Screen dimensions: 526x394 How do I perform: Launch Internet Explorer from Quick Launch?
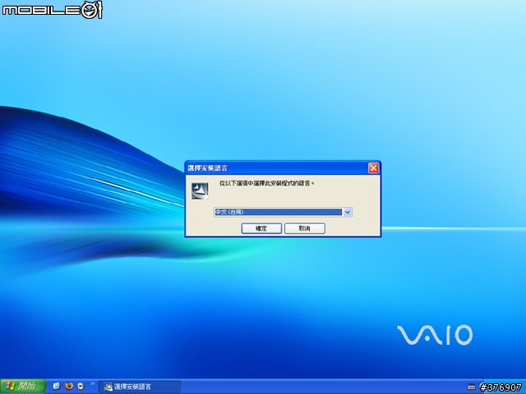pos(57,386)
